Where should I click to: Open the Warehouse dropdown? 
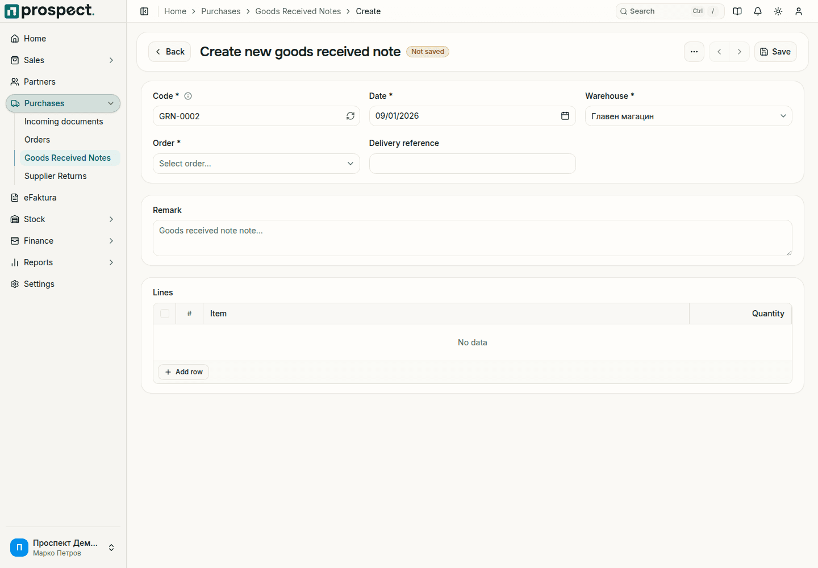click(x=688, y=116)
